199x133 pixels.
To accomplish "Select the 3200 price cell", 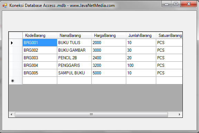I will point(109,65).
